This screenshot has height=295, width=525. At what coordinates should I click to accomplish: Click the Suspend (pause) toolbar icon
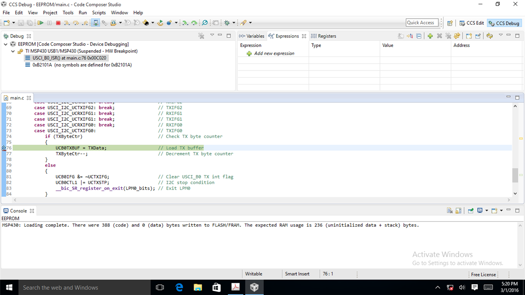coord(49,23)
